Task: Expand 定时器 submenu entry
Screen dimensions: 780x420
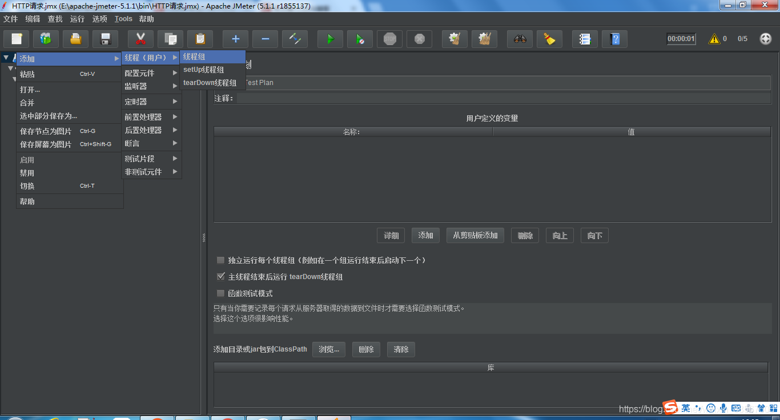Action: [151, 102]
